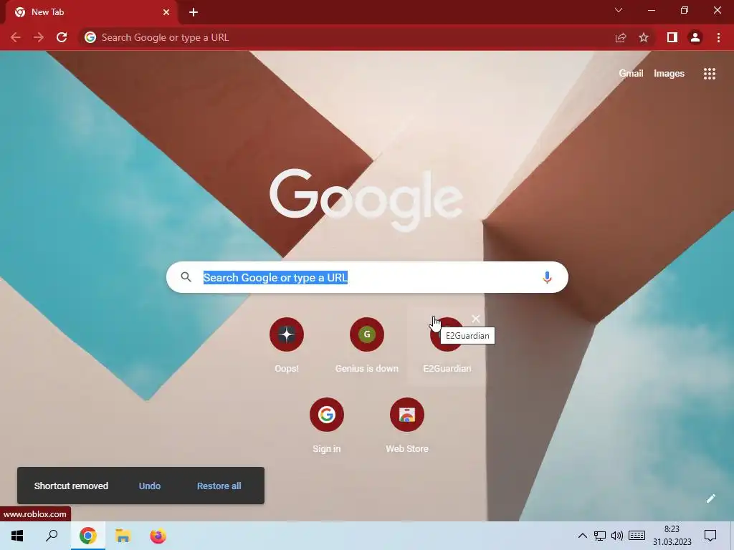This screenshot has height=550, width=734.
Task: Open the touch keyboard tray icon
Action: tap(637, 536)
